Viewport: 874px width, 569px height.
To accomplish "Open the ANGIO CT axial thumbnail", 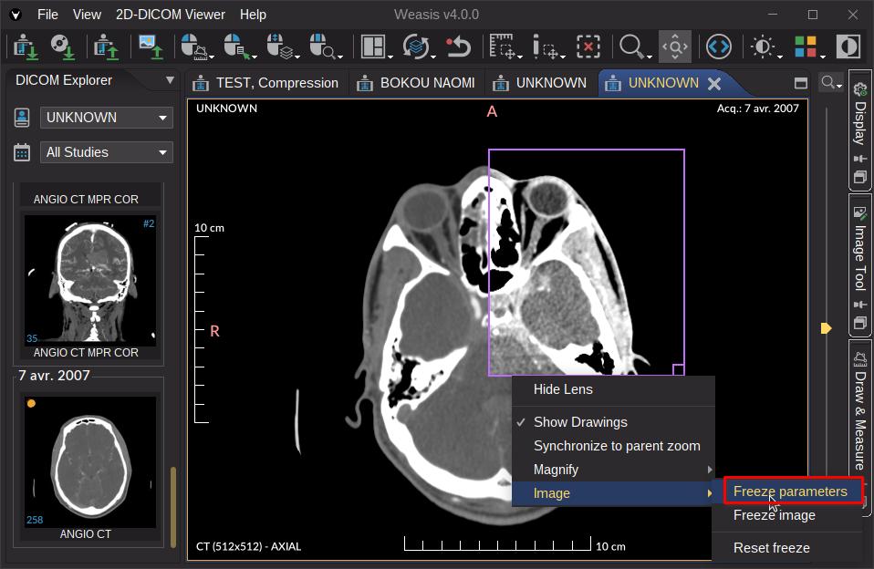I will 90,461.
